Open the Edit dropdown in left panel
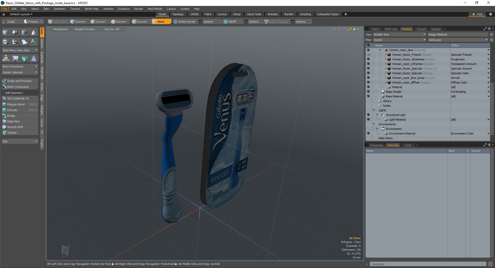Viewport: 495px width, 268px height. tap(20, 141)
